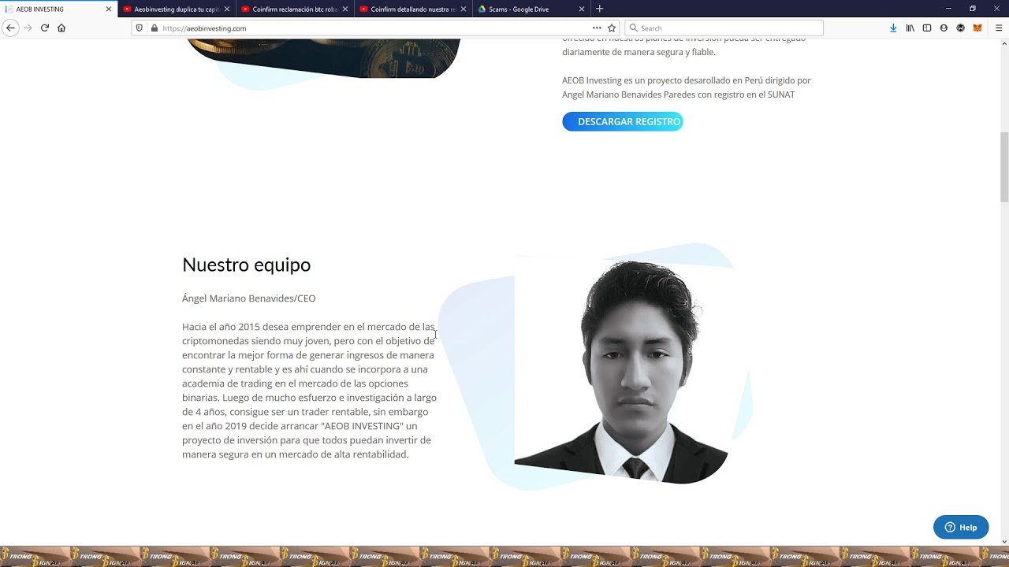1009x567 pixels.
Task: Go back to the previous page
Action: pos(10,28)
